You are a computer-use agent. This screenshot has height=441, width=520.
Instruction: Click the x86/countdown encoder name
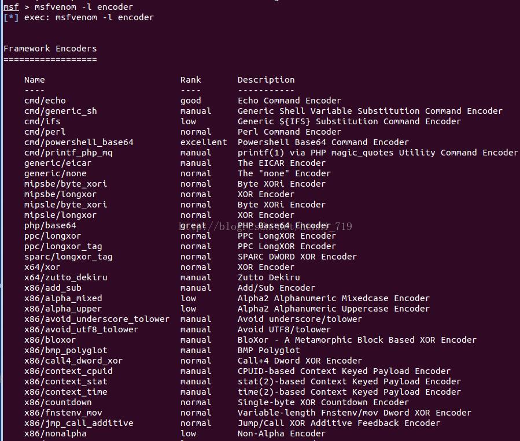[58, 402]
